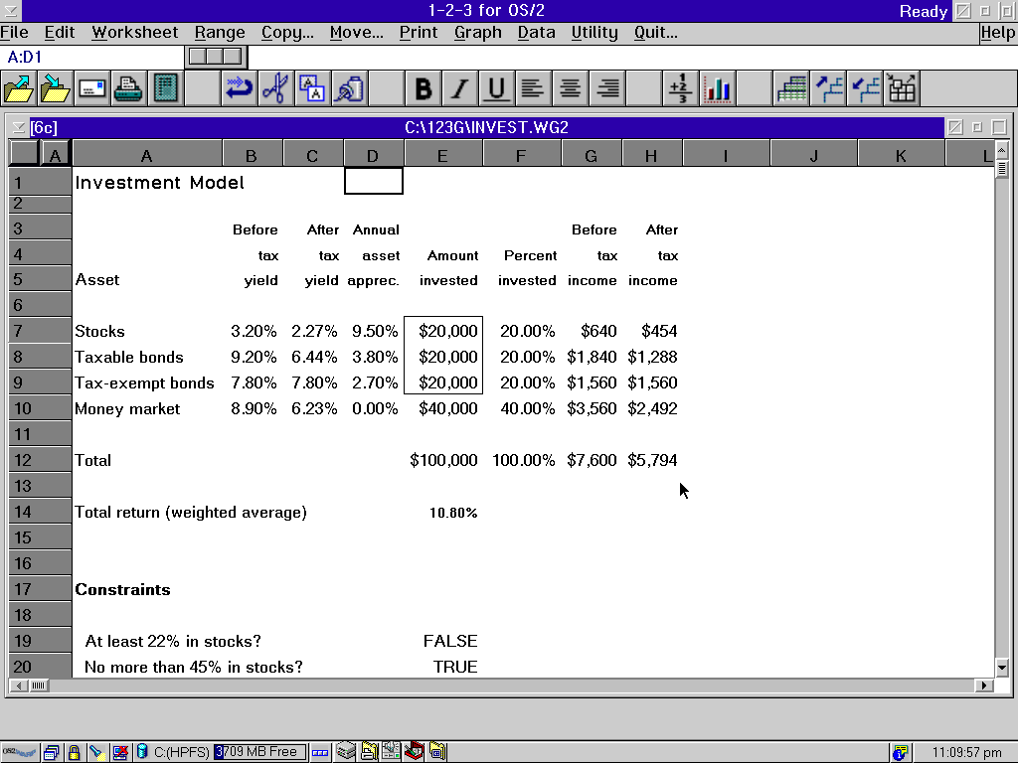This screenshot has width=1018, height=763.
Task: Click the vertical scrollbar thumb
Action: [x=1002, y=169]
